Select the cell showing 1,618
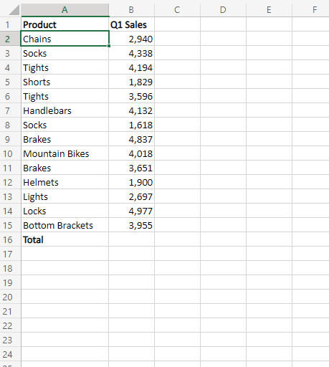 131,125
